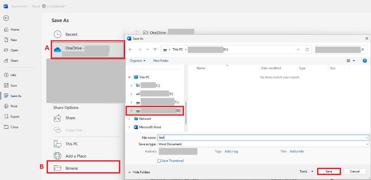Expand the Network tree node

click(x=129, y=119)
